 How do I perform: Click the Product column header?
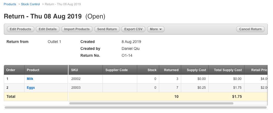pyautogui.click(x=33, y=70)
